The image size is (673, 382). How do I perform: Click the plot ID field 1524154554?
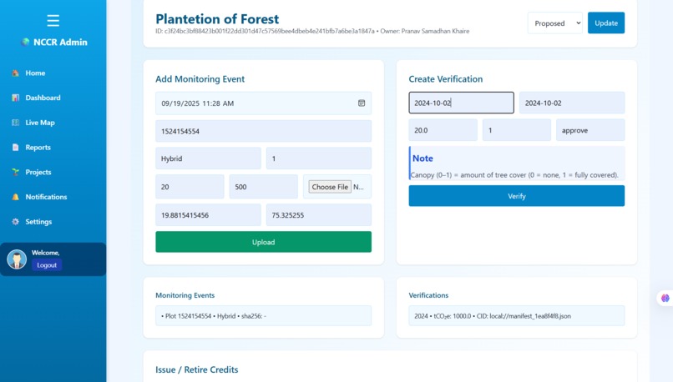tap(263, 131)
